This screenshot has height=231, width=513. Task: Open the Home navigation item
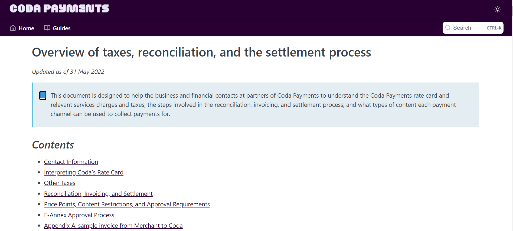(22, 28)
